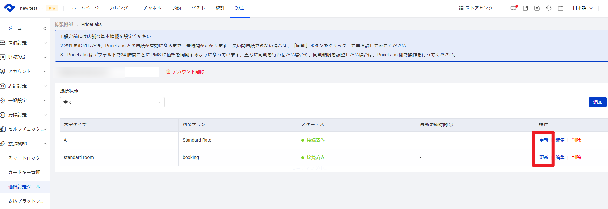Click the 宿泊設定 bed icon

[x=3, y=43]
